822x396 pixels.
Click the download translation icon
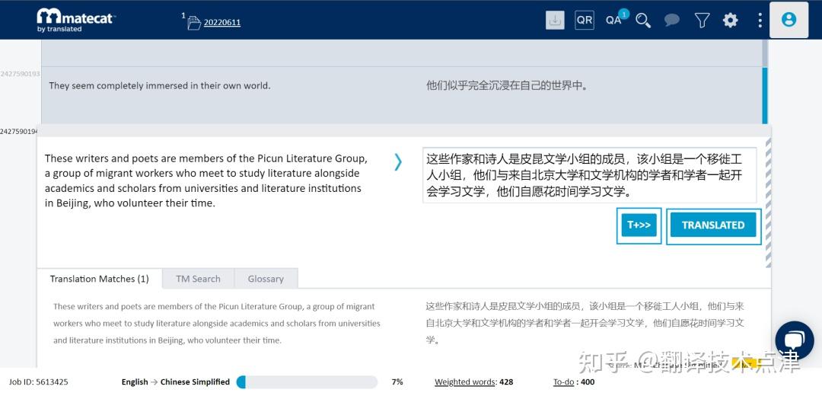click(555, 21)
